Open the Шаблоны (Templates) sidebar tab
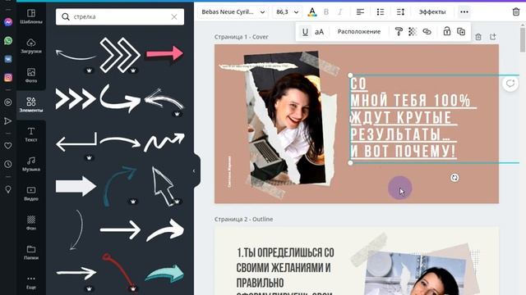The image size is (526, 295). click(x=31, y=16)
